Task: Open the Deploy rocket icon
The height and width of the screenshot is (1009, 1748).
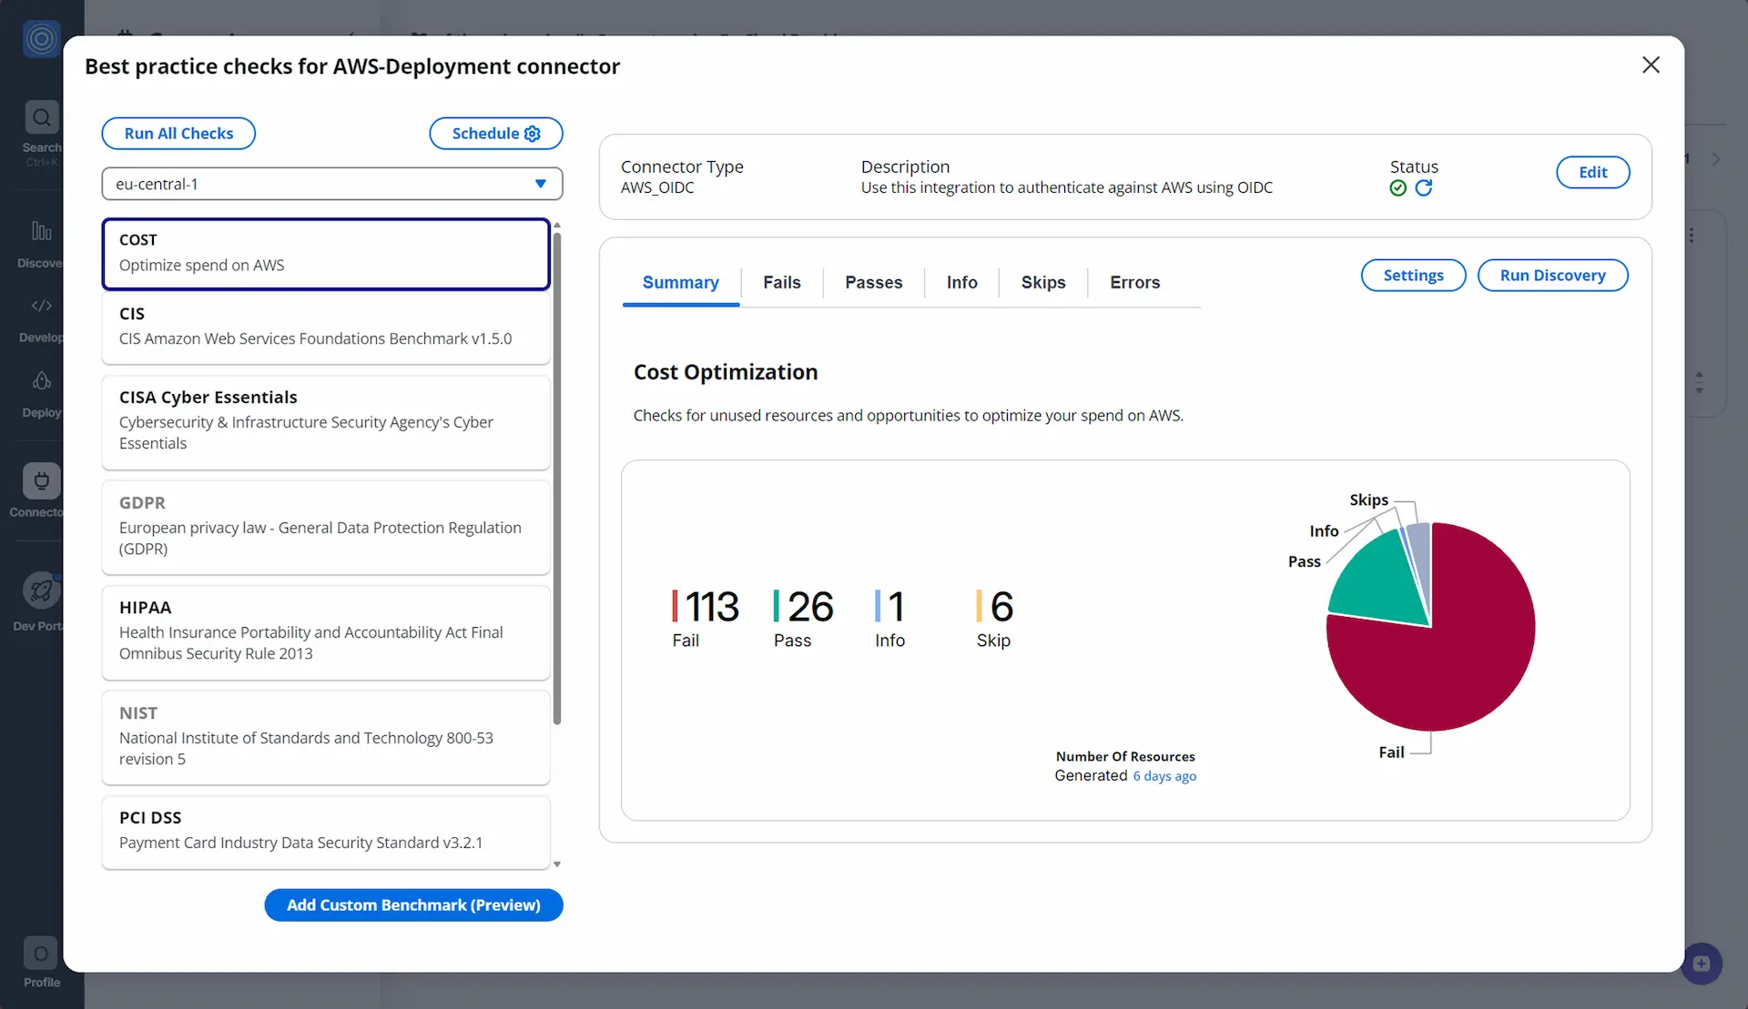Action: (x=41, y=380)
